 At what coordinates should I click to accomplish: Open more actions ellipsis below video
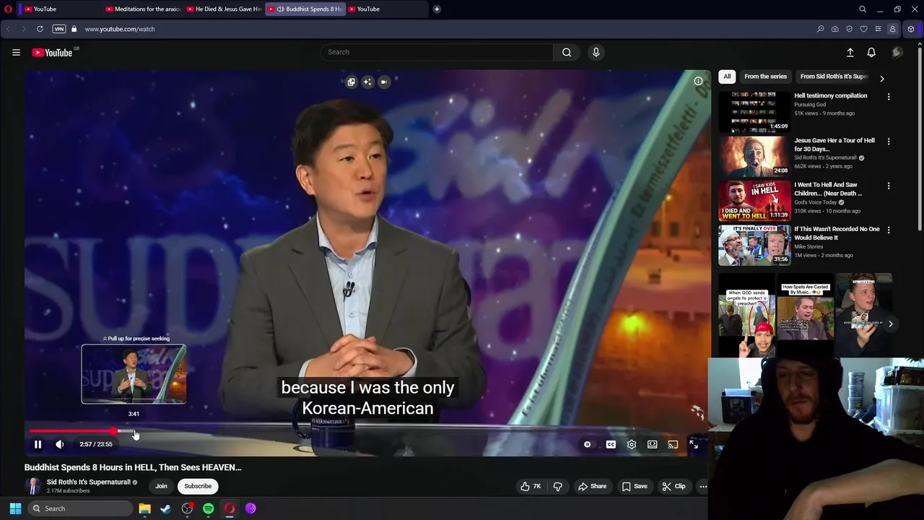point(703,486)
